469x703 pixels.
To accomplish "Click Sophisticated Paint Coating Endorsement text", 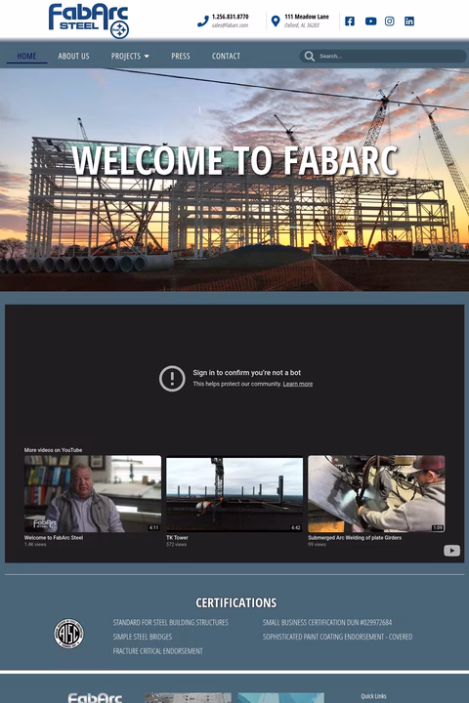I will pyautogui.click(x=337, y=637).
